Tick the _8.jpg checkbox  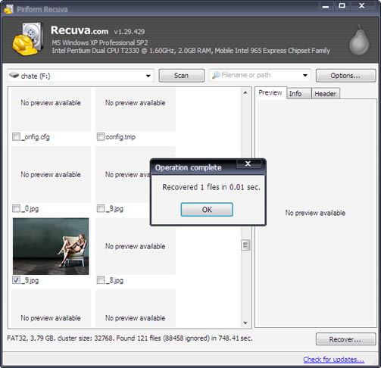(x=101, y=280)
